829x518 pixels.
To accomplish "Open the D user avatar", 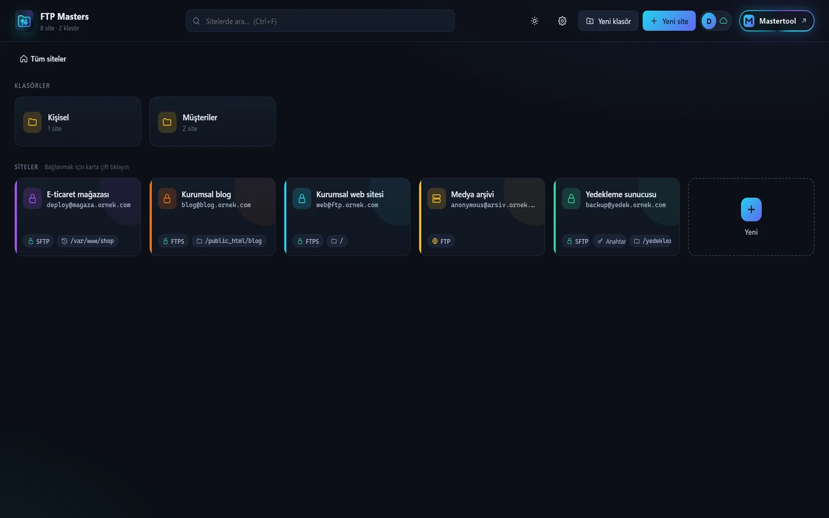I will point(709,21).
